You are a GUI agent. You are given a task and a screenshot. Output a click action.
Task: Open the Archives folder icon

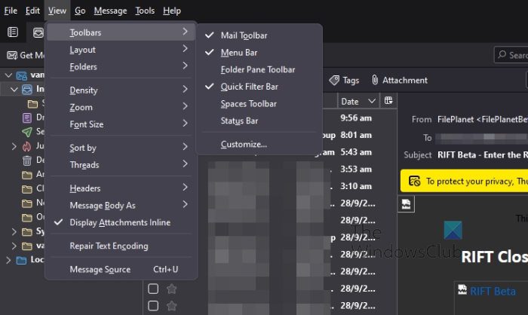(x=27, y=175)
